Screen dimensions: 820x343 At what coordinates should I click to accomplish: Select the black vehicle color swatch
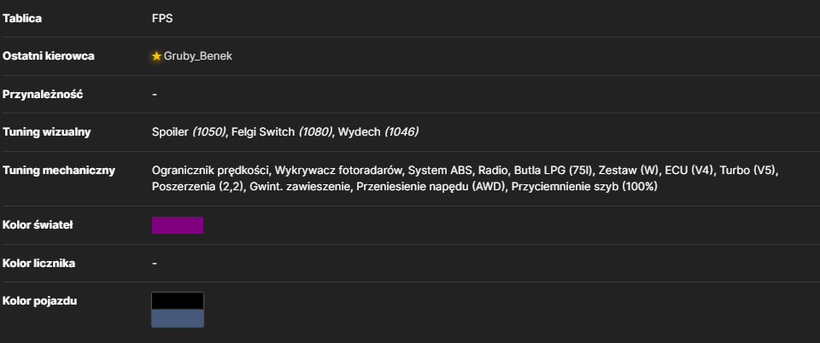(x=178, y=300)
